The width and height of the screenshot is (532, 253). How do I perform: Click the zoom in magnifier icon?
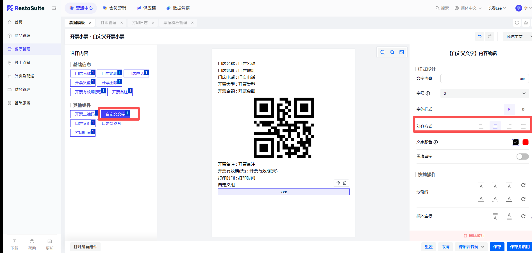tap(392, 52)
